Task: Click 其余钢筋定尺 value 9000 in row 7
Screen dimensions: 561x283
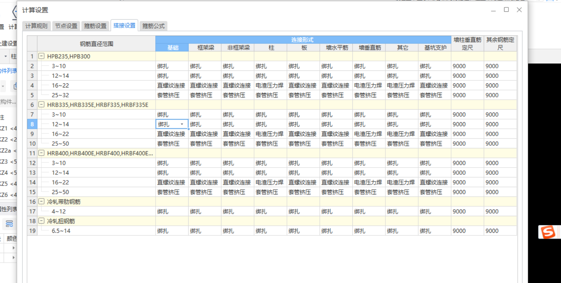Action: click(x=500, y=115)
